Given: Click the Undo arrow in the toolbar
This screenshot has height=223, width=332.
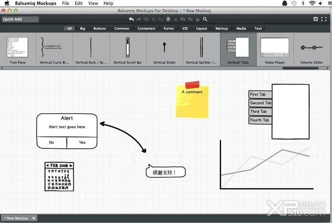Looking at the screenshot, I should click(131, 19).
